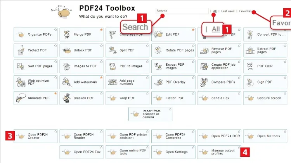291x163 pixels.
Task: Click the Open Settings tile
Action: [173, 152]
